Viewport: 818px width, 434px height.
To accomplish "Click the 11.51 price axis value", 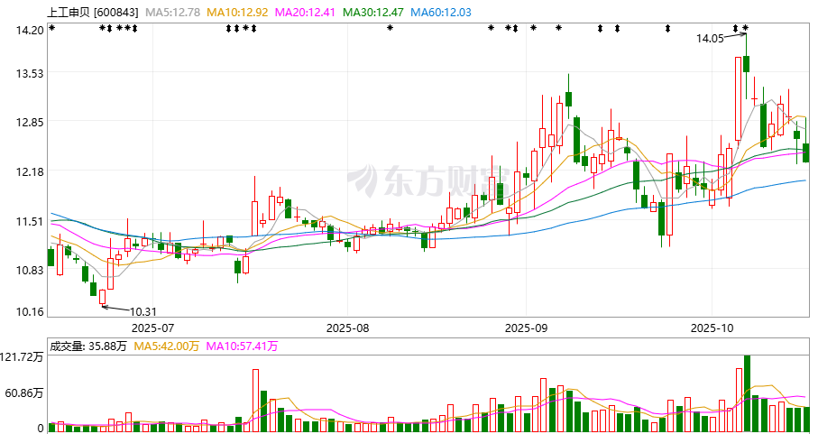I will click(x=30, y=222).
